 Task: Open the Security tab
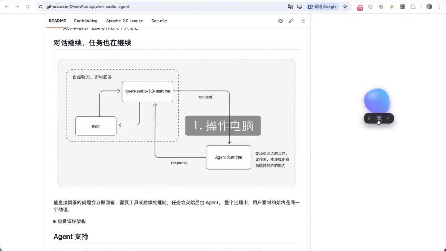point(159,21)
